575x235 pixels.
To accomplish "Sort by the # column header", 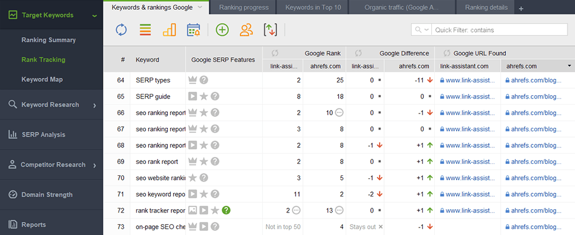I will [117, 60].
